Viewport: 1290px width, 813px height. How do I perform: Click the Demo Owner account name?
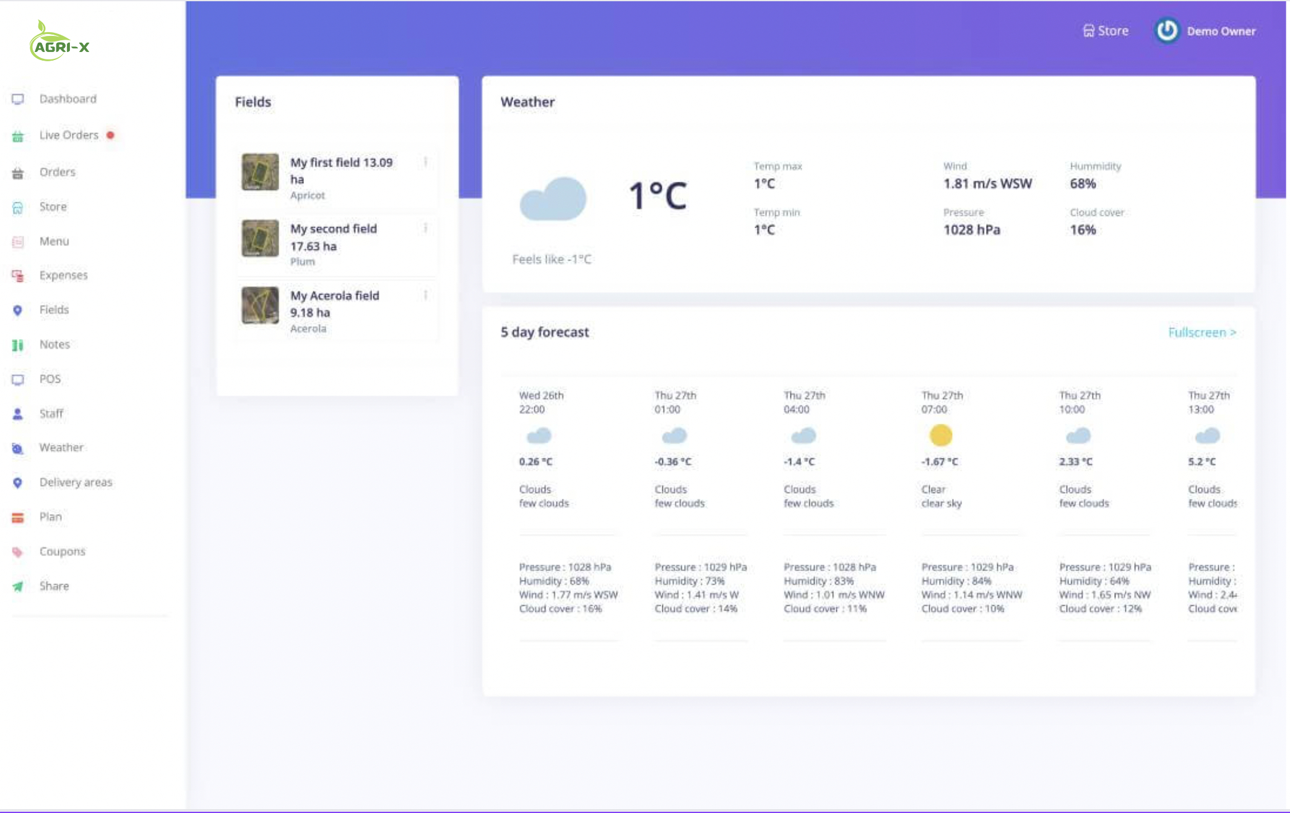pos(1221,32)
